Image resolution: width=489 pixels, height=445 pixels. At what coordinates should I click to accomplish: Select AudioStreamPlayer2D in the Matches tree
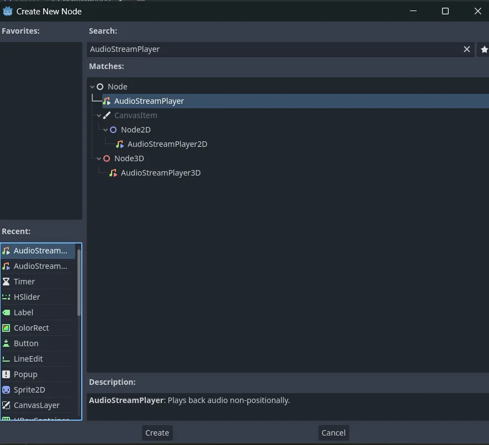(x=167, y=144)
